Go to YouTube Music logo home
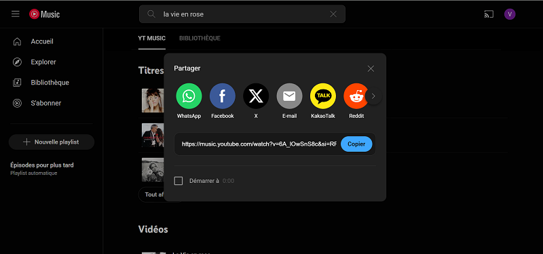543x254 pixels. (44, 14)
